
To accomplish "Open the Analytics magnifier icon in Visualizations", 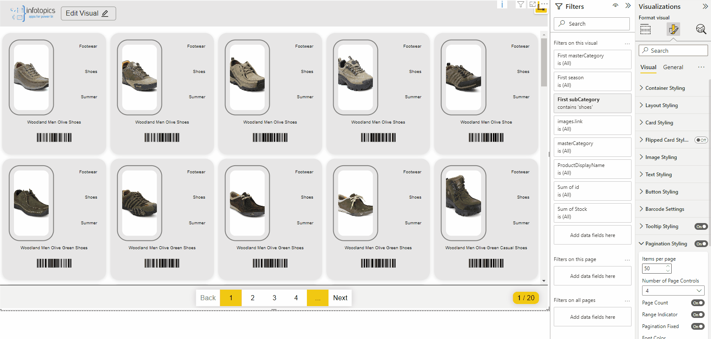I will pyautogui.click(x=700, y=29).
